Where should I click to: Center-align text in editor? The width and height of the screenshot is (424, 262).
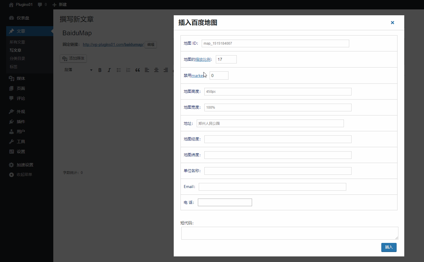[156, 70]
